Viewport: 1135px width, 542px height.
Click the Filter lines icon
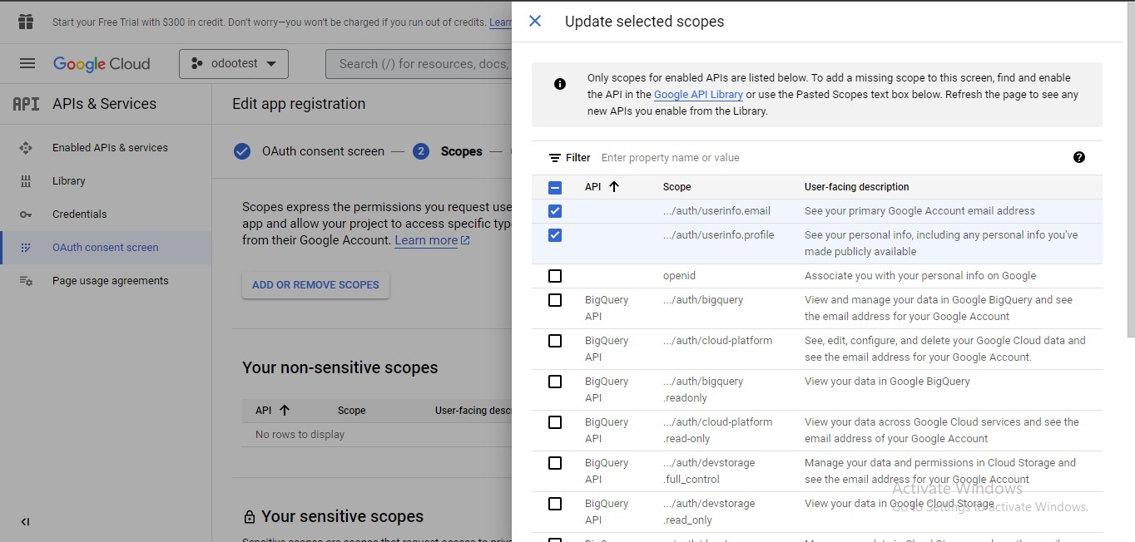555,158
